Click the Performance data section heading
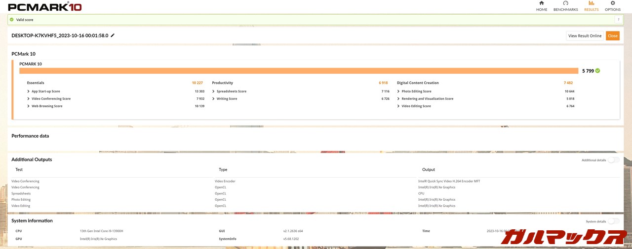The width and height of the screenshot is (632, 249). [x=30, y=136]
